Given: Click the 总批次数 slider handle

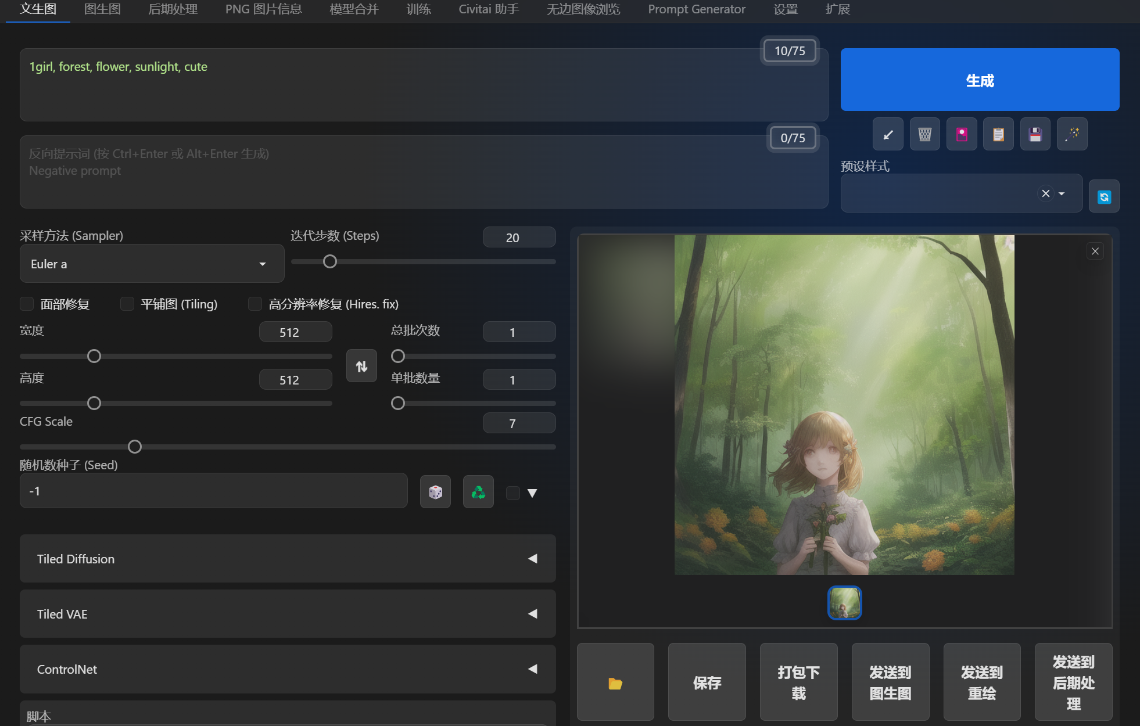Looking at the screenshot, I should (x=397, y=356).
